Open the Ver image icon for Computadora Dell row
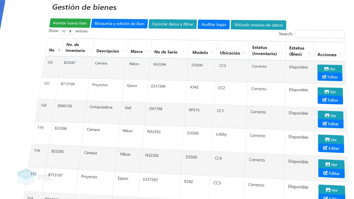 click(327, 116)
